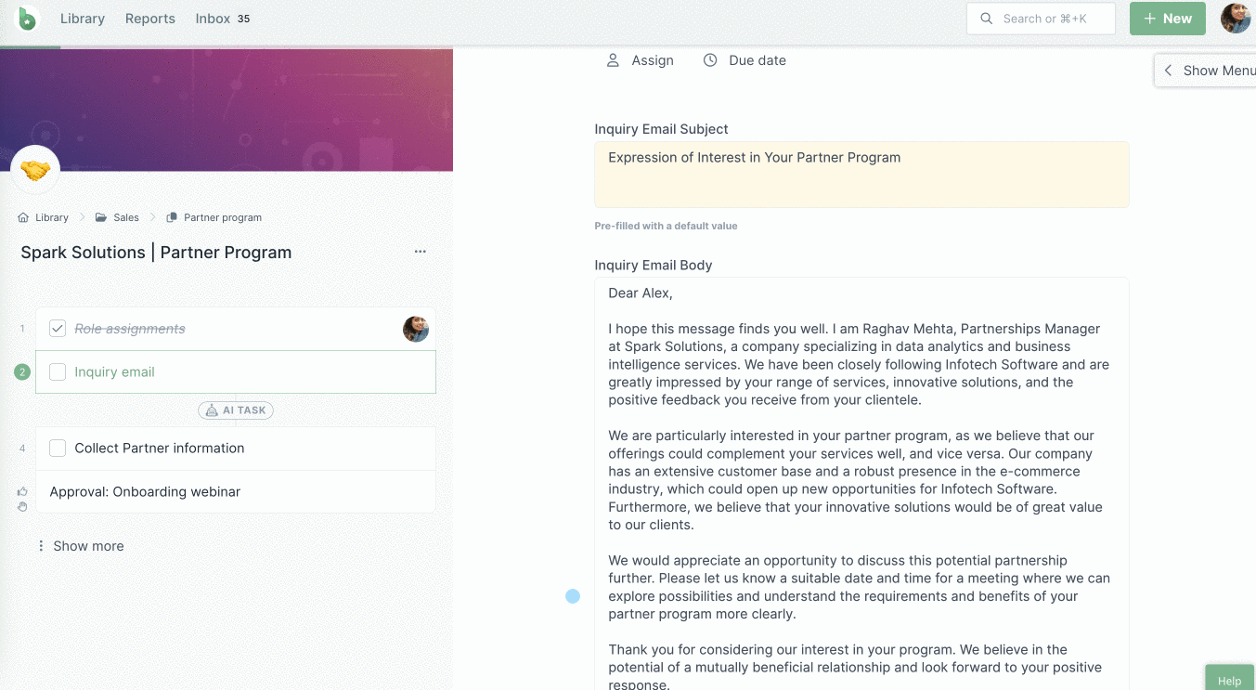The image size is (1256, 690).
Task: Click the AI TASK badge
Action: 236,410
